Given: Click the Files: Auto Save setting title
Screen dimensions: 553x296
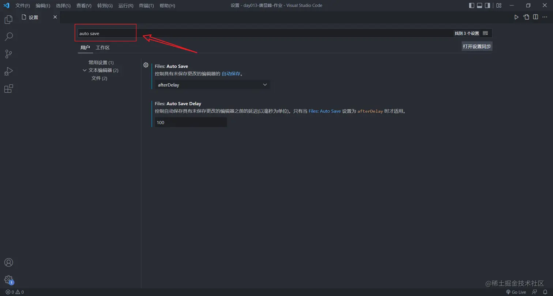Looking at the screenshot, I should pos(171,66).
